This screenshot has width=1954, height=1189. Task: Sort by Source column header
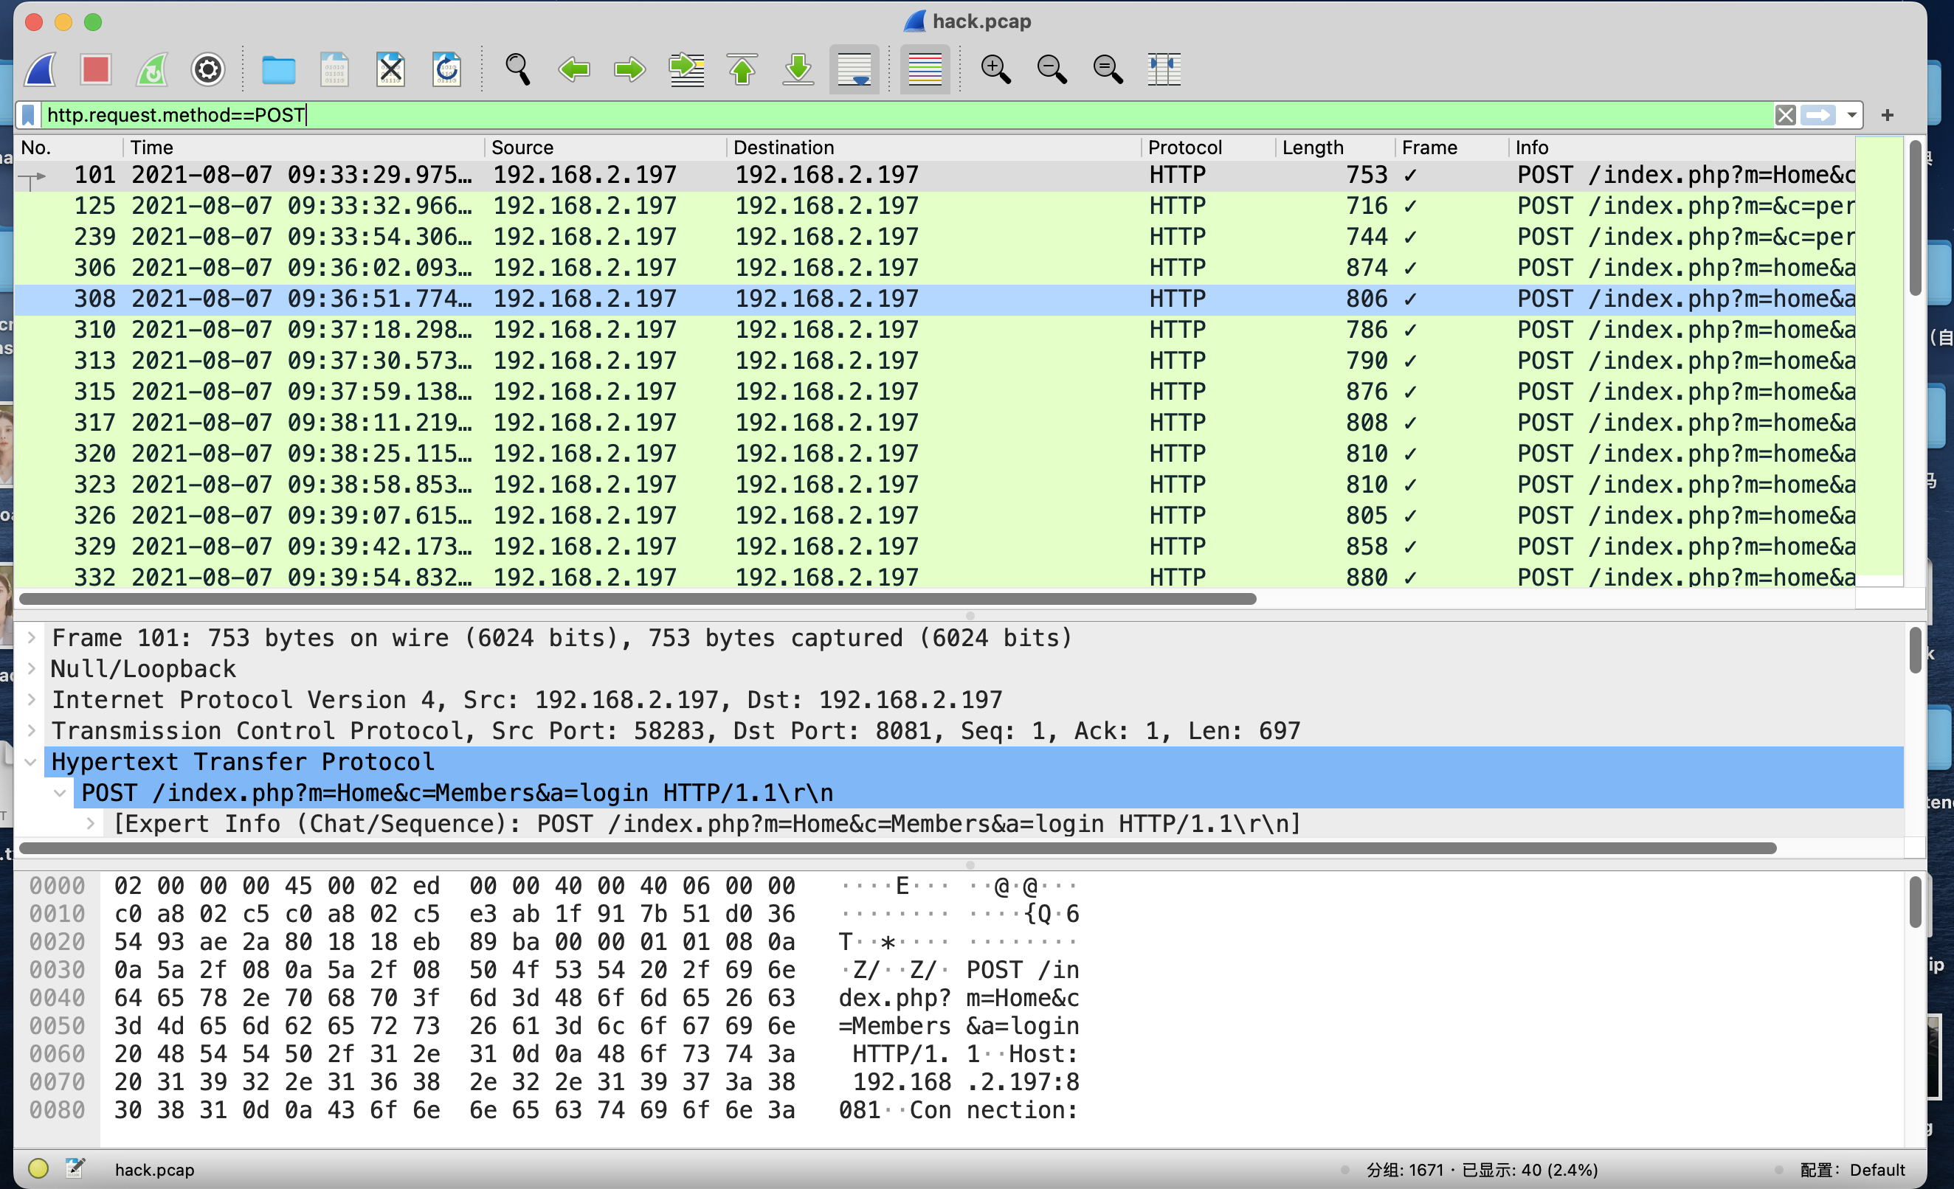click(x=605, y=148)
